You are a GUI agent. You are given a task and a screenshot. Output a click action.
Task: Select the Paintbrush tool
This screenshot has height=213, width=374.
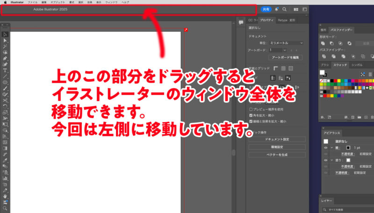pos(5,89)
